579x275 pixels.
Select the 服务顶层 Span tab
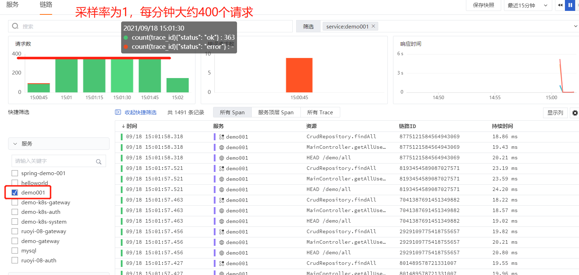point(276,112)
